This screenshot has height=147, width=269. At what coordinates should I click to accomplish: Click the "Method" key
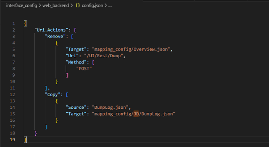click(x=76, y=62)
